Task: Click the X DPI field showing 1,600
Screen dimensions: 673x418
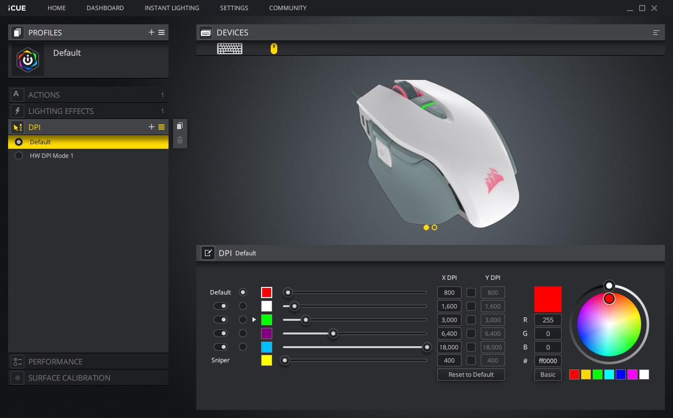Action: [x=449, y=306]
